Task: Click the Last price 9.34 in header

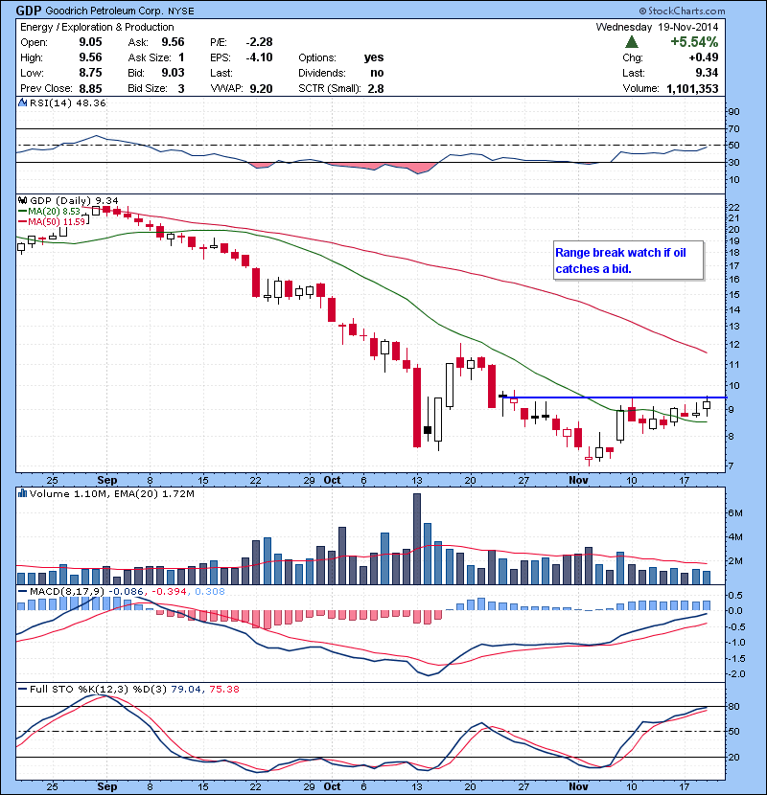Action: (707, 73)
